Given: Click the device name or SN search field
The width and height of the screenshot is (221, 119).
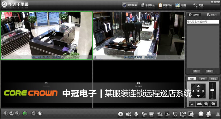Looking at the screenshot, I should [203, 22].
